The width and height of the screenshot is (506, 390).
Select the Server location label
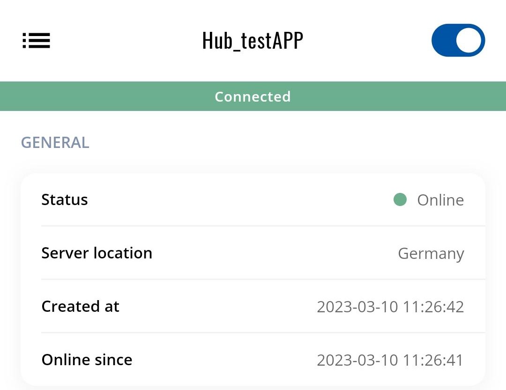tap(97, 253)
